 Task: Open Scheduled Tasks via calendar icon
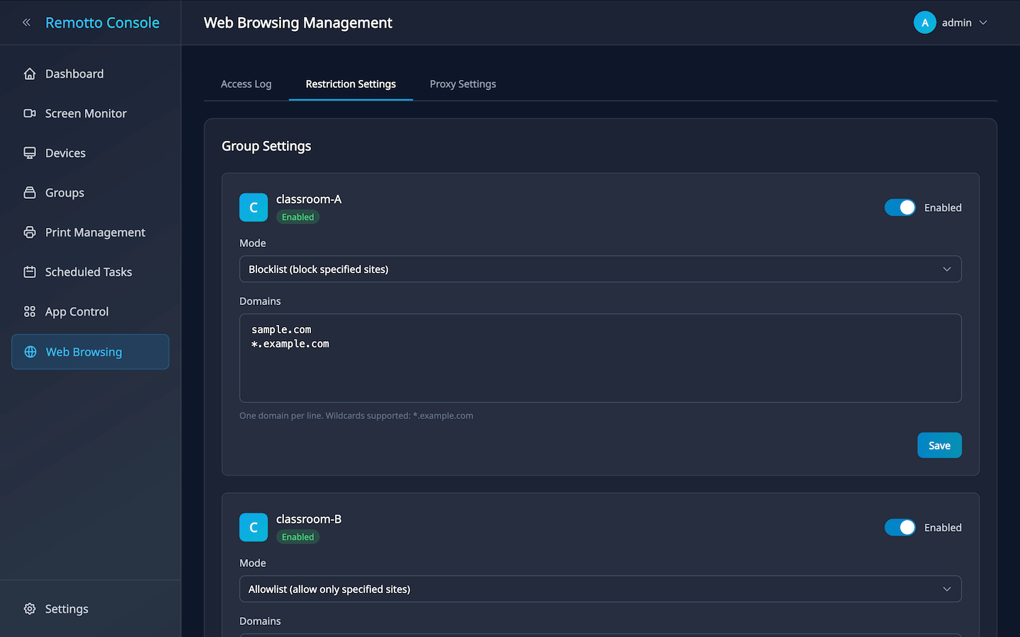pos(30,272)
